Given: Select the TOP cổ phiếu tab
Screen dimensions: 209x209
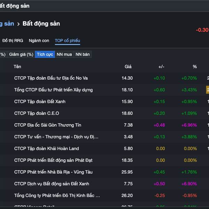Looking at the screenshot, I should 68,40.
